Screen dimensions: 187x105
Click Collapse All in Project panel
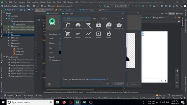[x=25, y=10]
